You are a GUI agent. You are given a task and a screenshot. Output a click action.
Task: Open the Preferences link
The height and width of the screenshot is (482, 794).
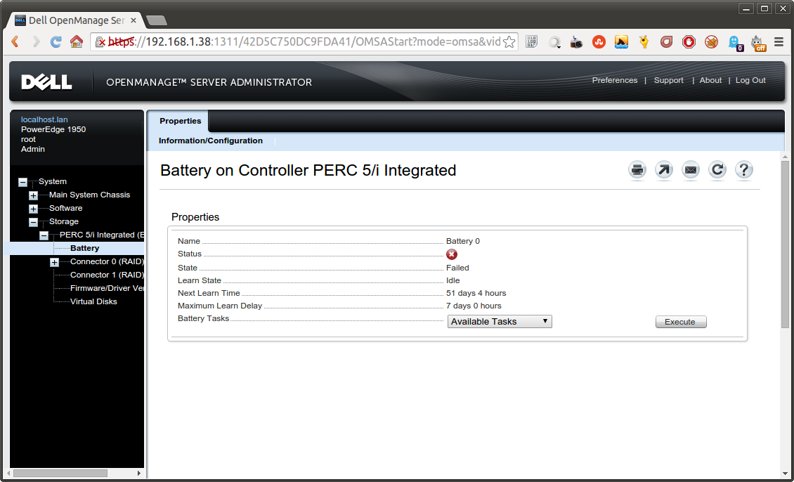click(x=615, y=80)
